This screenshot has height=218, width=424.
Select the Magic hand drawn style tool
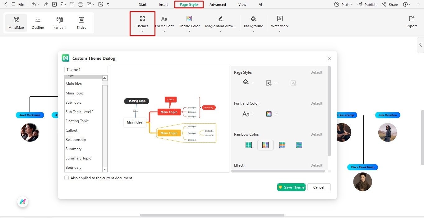[220, 22]
